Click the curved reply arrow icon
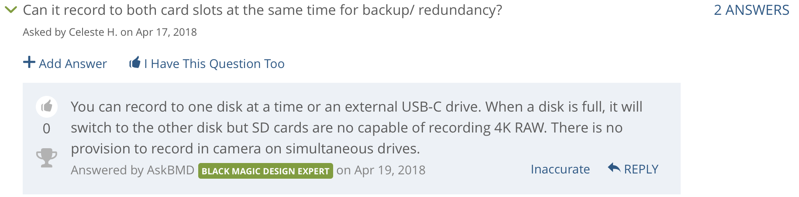The height and width of the screenshot is (197, 799). pos(614,168)
